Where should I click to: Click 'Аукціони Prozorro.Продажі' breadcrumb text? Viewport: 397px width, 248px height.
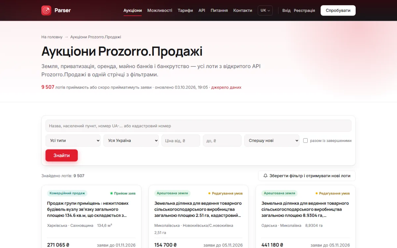point(96,37)
